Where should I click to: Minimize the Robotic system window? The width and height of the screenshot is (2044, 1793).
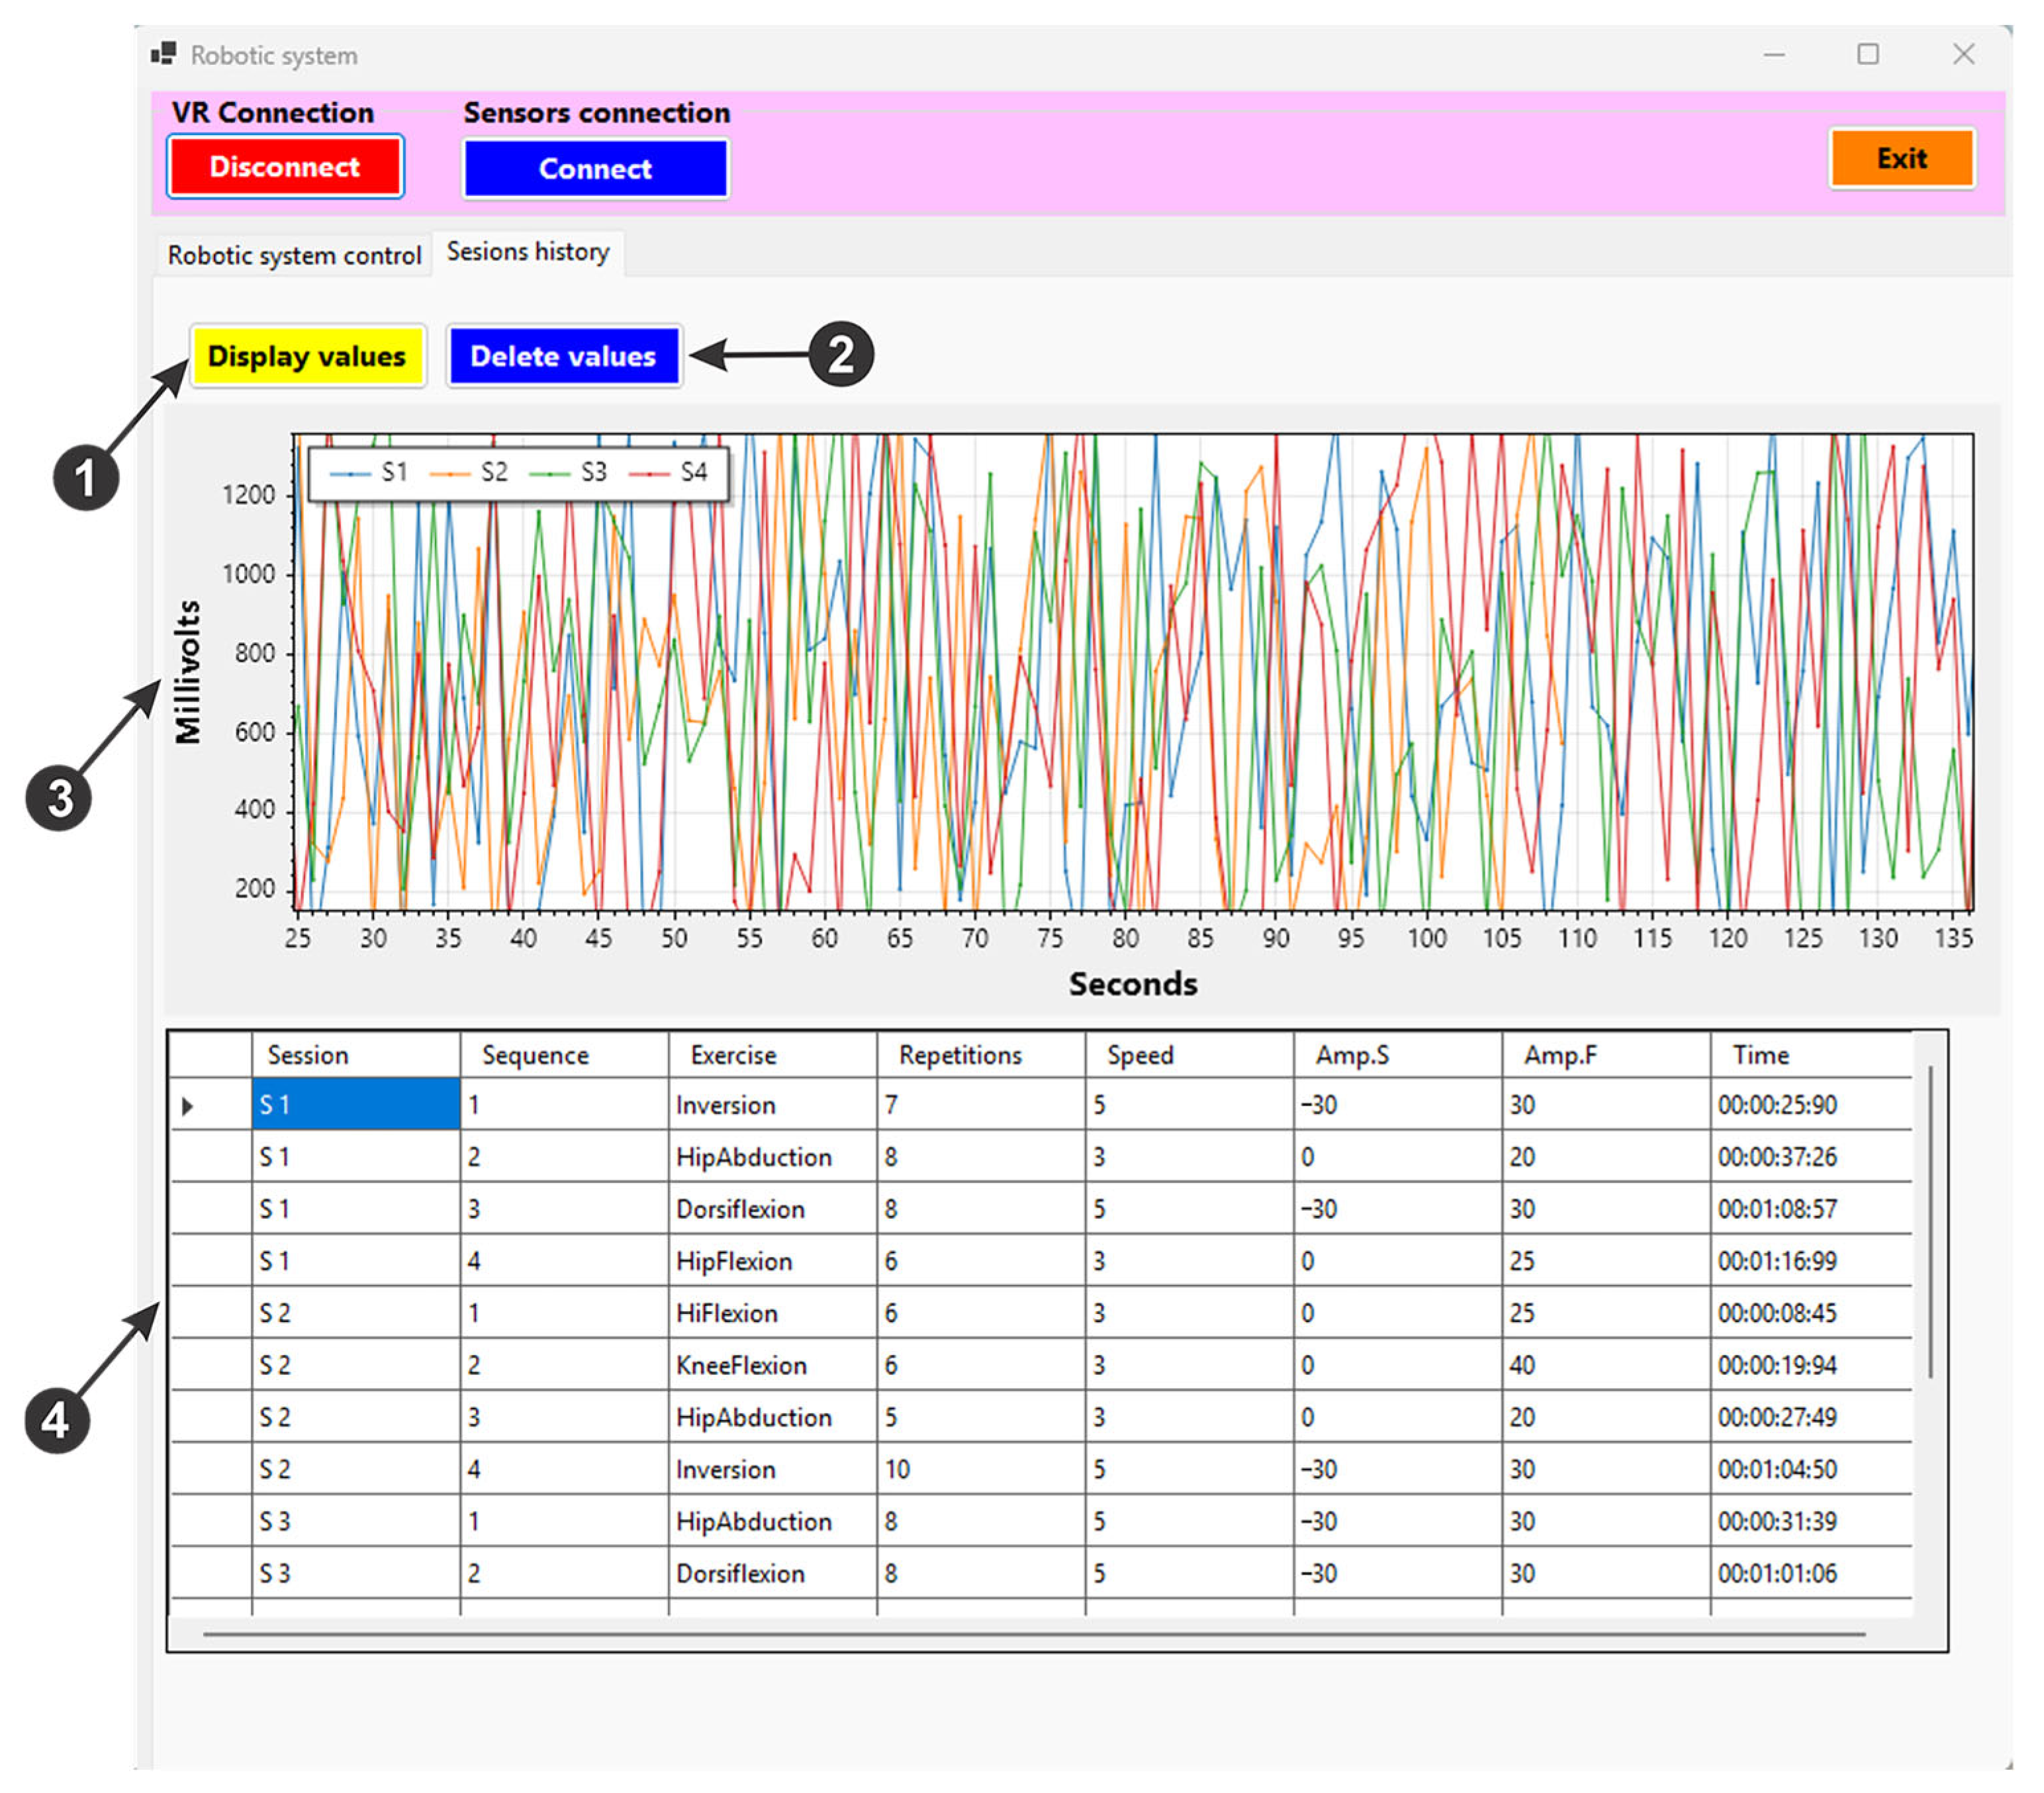1774,55
